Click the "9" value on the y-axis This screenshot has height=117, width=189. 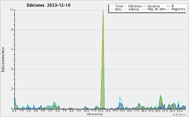pyautogui.click(x=12, y=30)
